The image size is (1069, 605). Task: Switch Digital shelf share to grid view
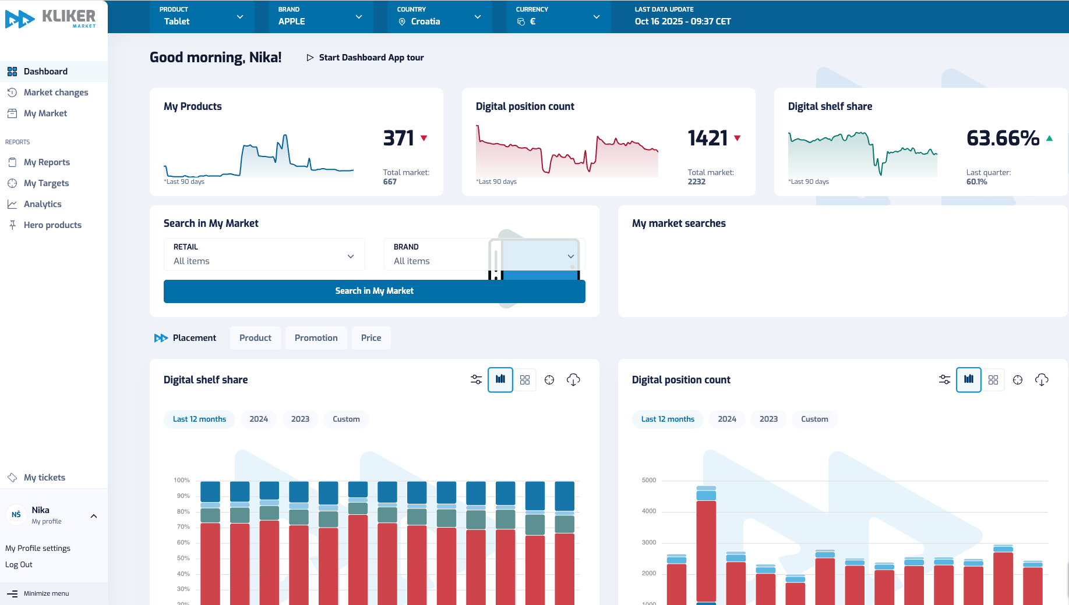pos(525,379)
